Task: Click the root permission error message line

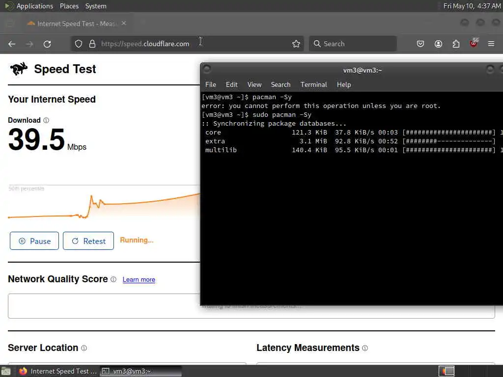Action: tap(321, 106)
